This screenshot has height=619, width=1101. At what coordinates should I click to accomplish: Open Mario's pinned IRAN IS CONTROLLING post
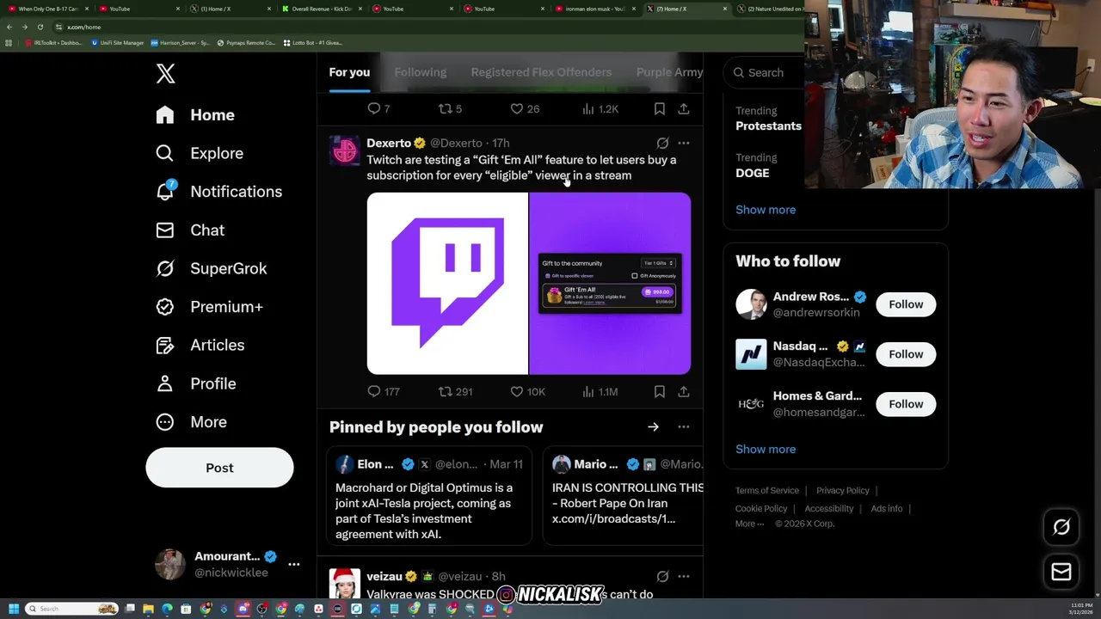pyautogui.click(x=624, y=496)
